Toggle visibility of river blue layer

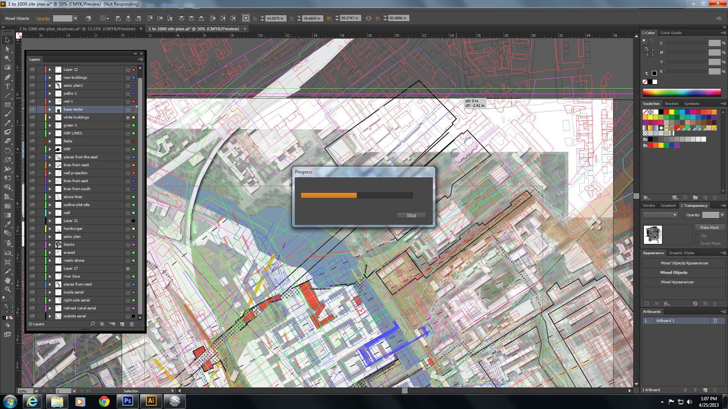(32, 276)
